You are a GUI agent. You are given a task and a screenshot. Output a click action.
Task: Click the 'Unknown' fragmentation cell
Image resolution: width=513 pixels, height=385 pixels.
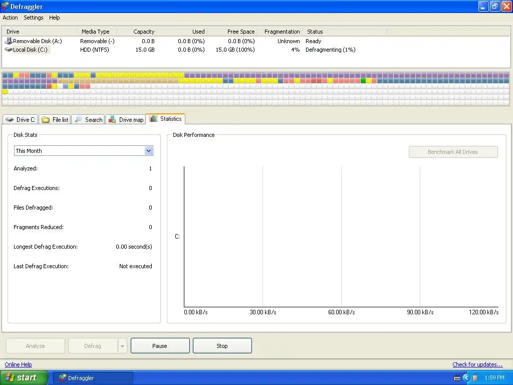pos(289,41)
